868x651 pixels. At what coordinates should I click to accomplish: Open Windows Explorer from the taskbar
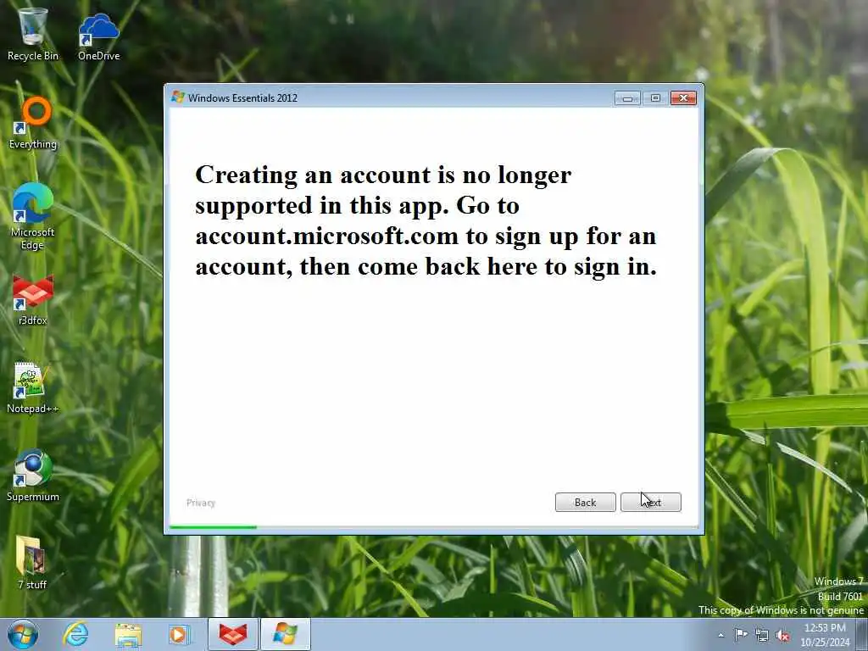(x=129, y=634)
